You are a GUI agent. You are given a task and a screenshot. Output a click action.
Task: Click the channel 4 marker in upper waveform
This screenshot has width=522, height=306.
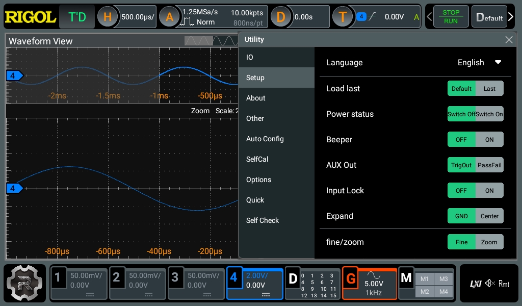point(15,75)
